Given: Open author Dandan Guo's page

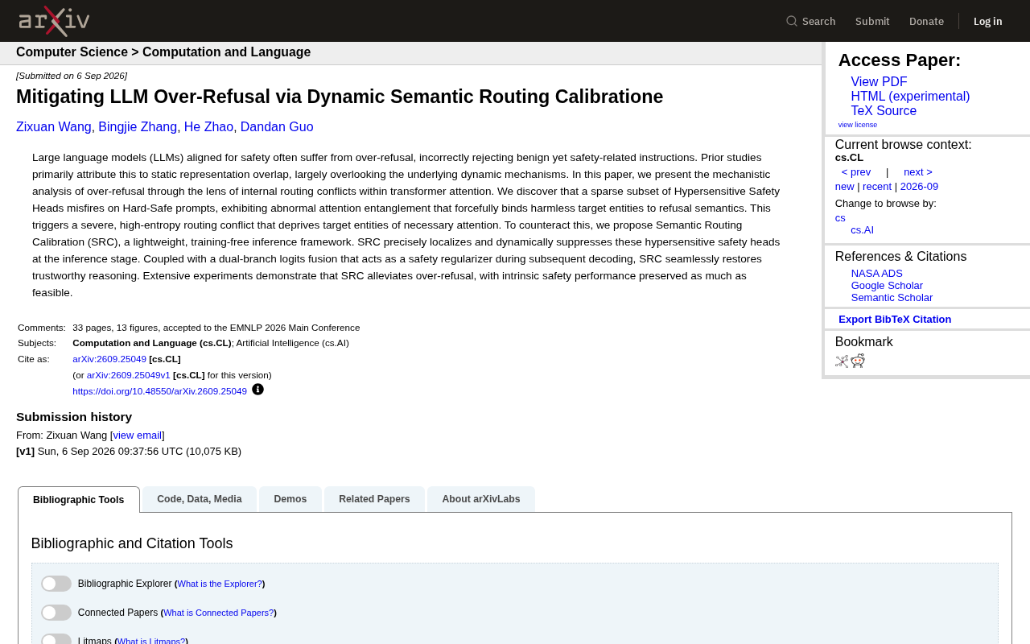Looking at the screenshot, I should (x=277, y=126).
